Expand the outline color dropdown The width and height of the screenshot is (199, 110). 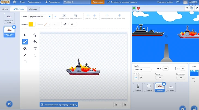click(49, 24)
